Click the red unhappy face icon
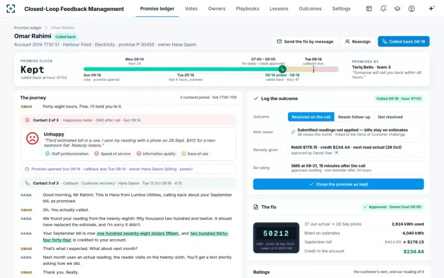Viewport: 444px width, 278px height. [x=33, y=139]
